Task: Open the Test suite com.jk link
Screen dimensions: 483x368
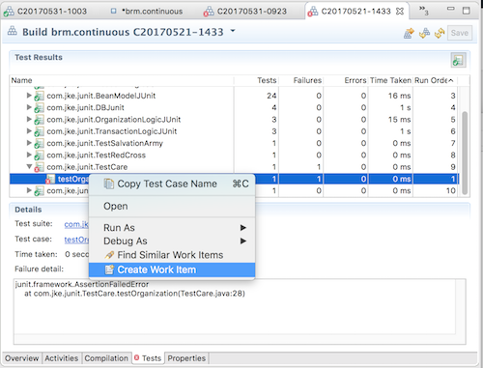Action: tap(76, 224)
